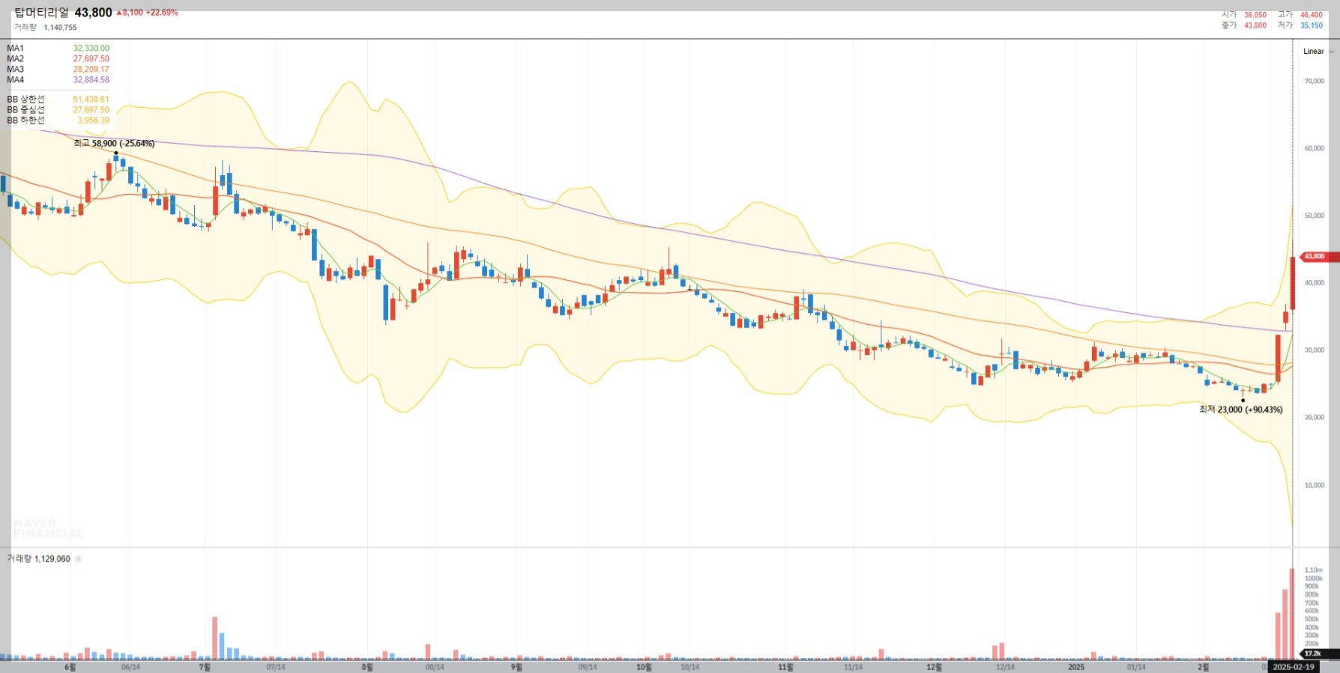This screenshot has height=673, width=1340.
Task: Click the 09/14 time axis label
Action: [588, 667]
